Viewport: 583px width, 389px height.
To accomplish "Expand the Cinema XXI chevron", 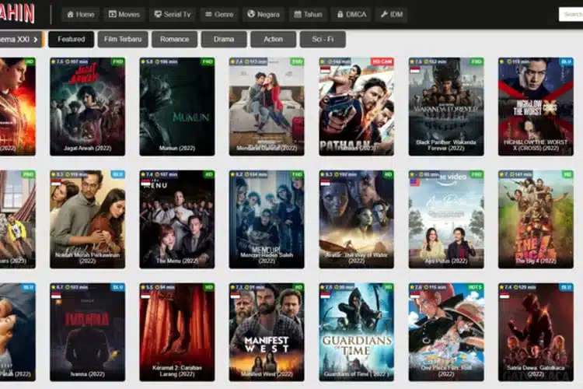I will click(x=36, y=40).
